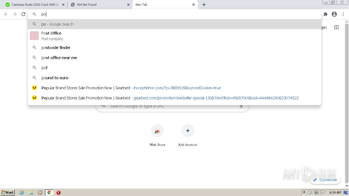Open the Google apps grid

pyautogui.click(x=336, y=27)
